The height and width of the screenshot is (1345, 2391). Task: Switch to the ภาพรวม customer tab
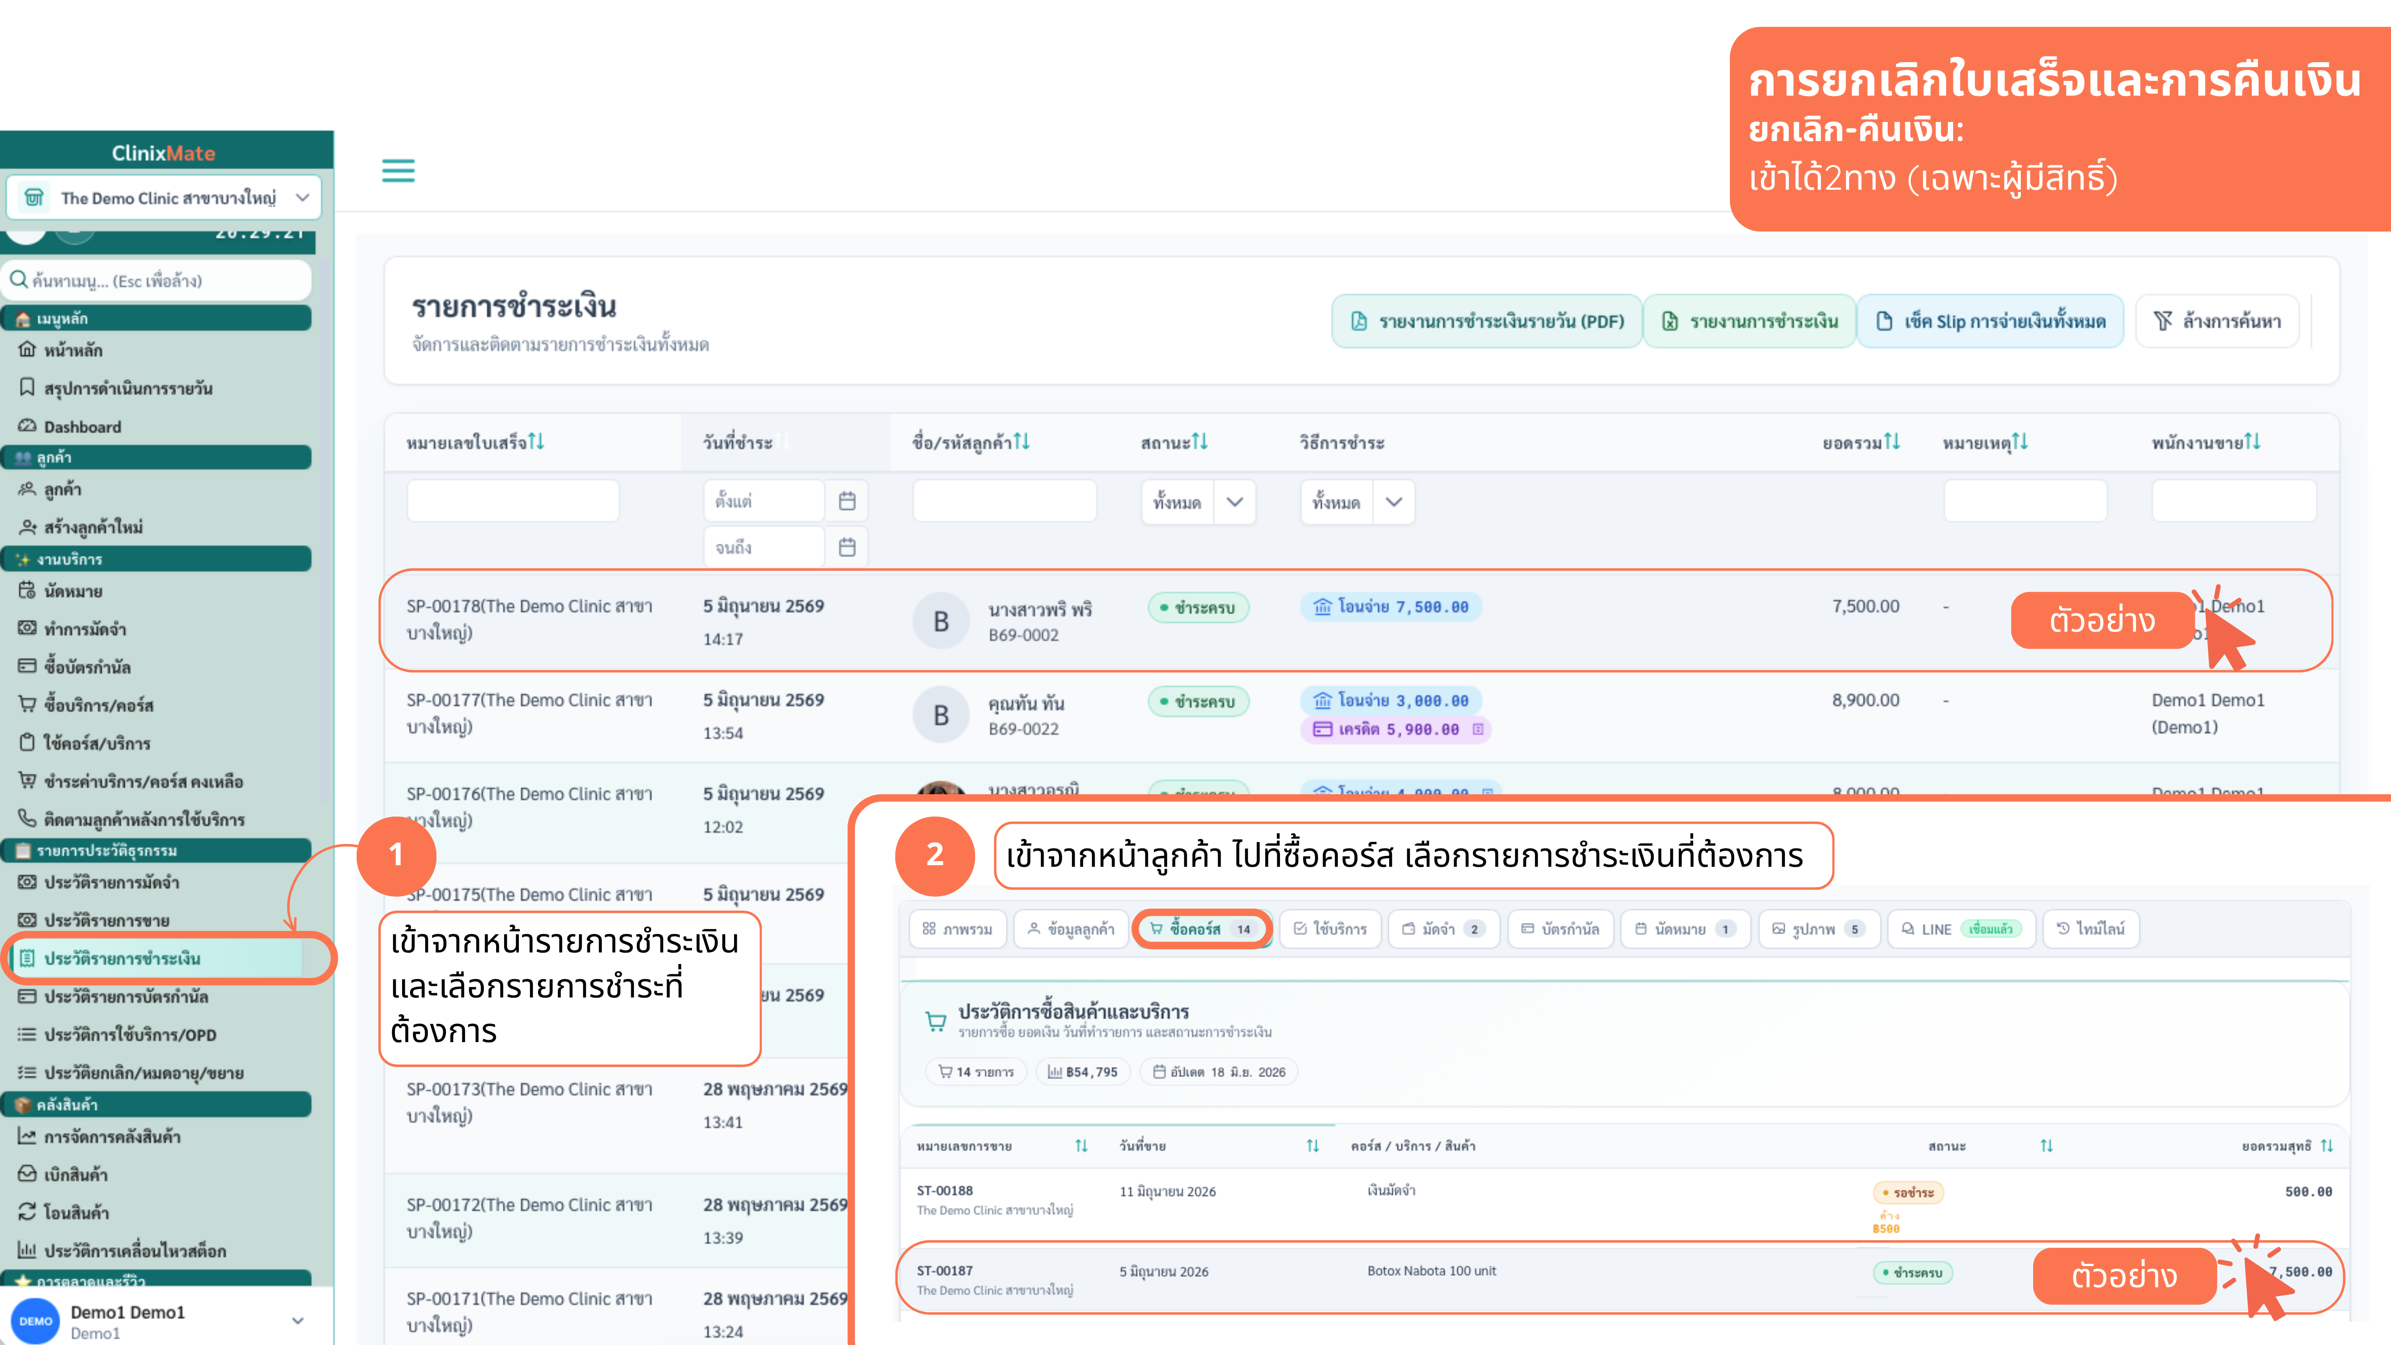click(958, 929)
